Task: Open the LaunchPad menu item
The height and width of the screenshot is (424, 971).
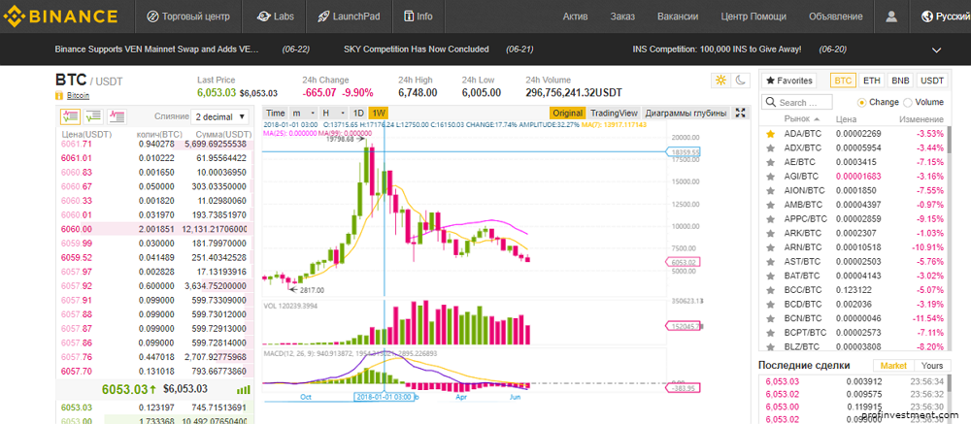Action: (348, 16)
